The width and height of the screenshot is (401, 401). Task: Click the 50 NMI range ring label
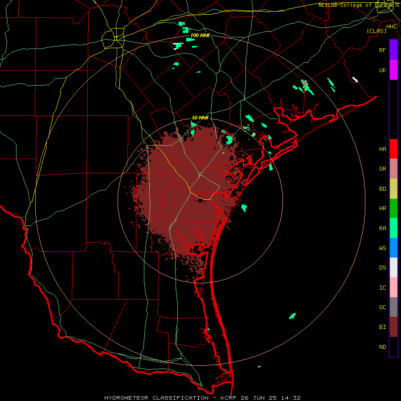(200, 118)
